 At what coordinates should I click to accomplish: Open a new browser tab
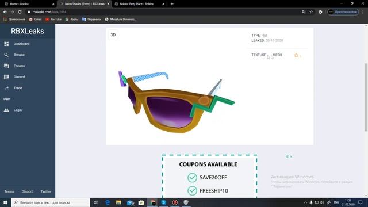tap(172, 4)
